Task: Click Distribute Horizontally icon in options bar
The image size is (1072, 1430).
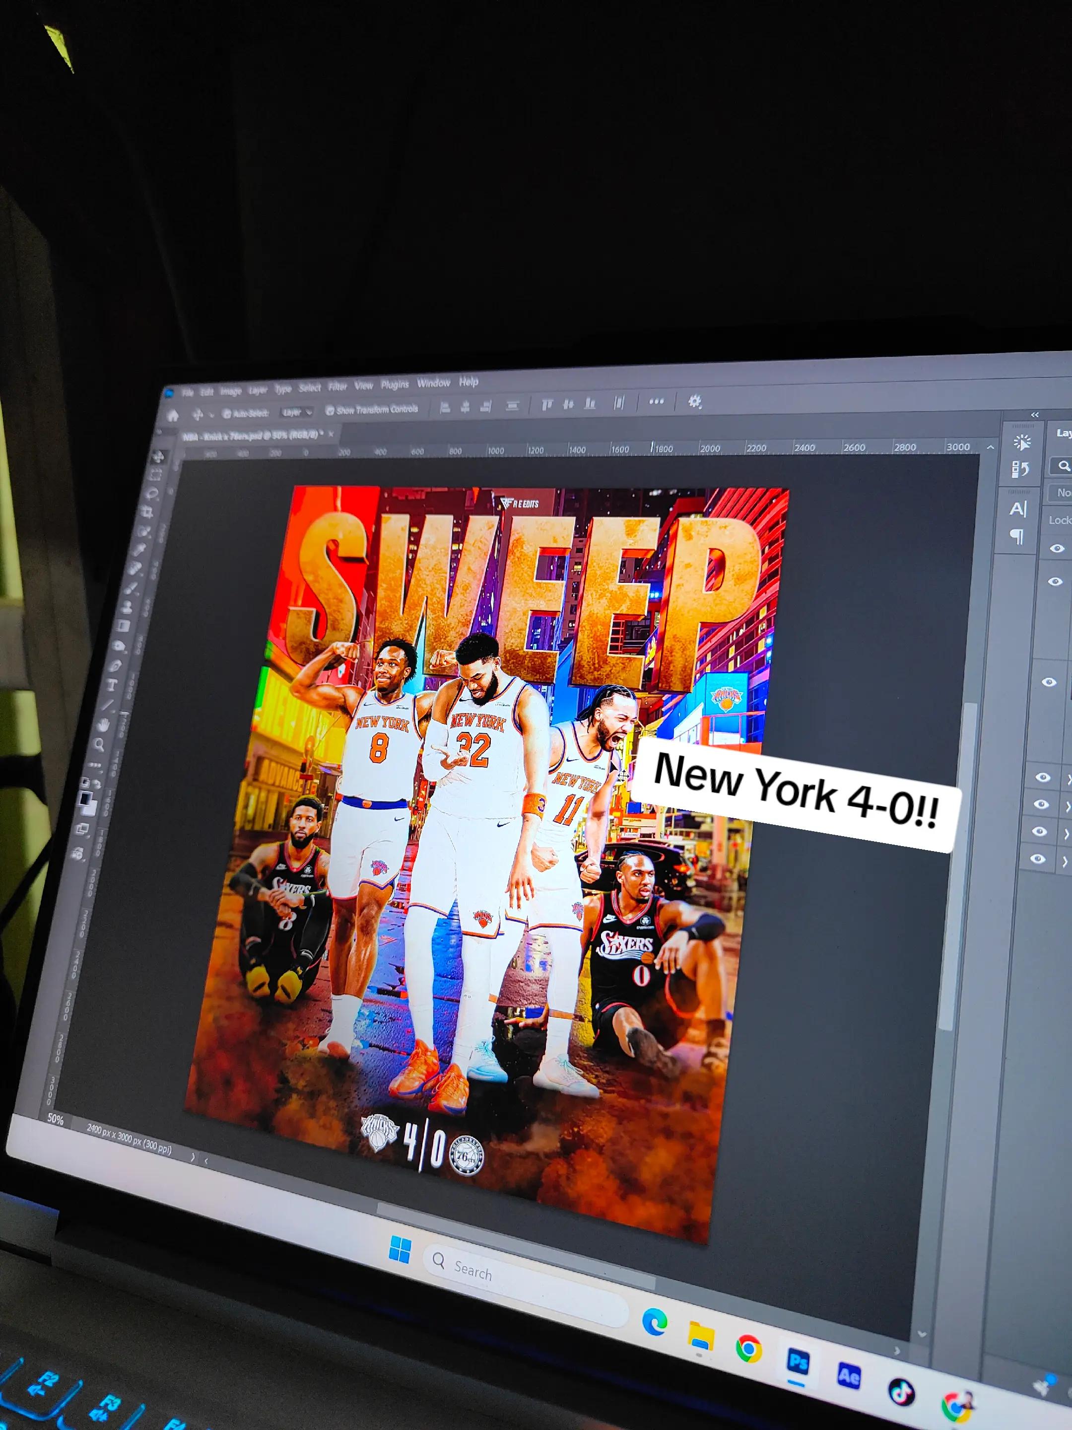Action: click(x=619, y=403)
